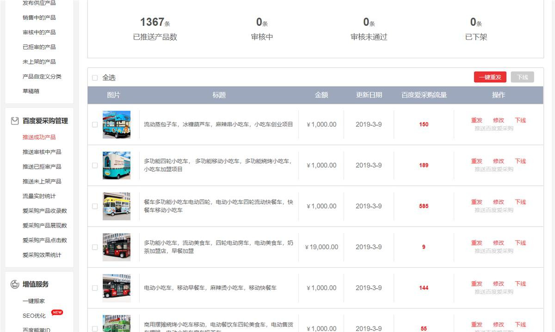Click the 已下架 count stat
The height and width of the screenshot is (332, 555).
click(476, 29)
